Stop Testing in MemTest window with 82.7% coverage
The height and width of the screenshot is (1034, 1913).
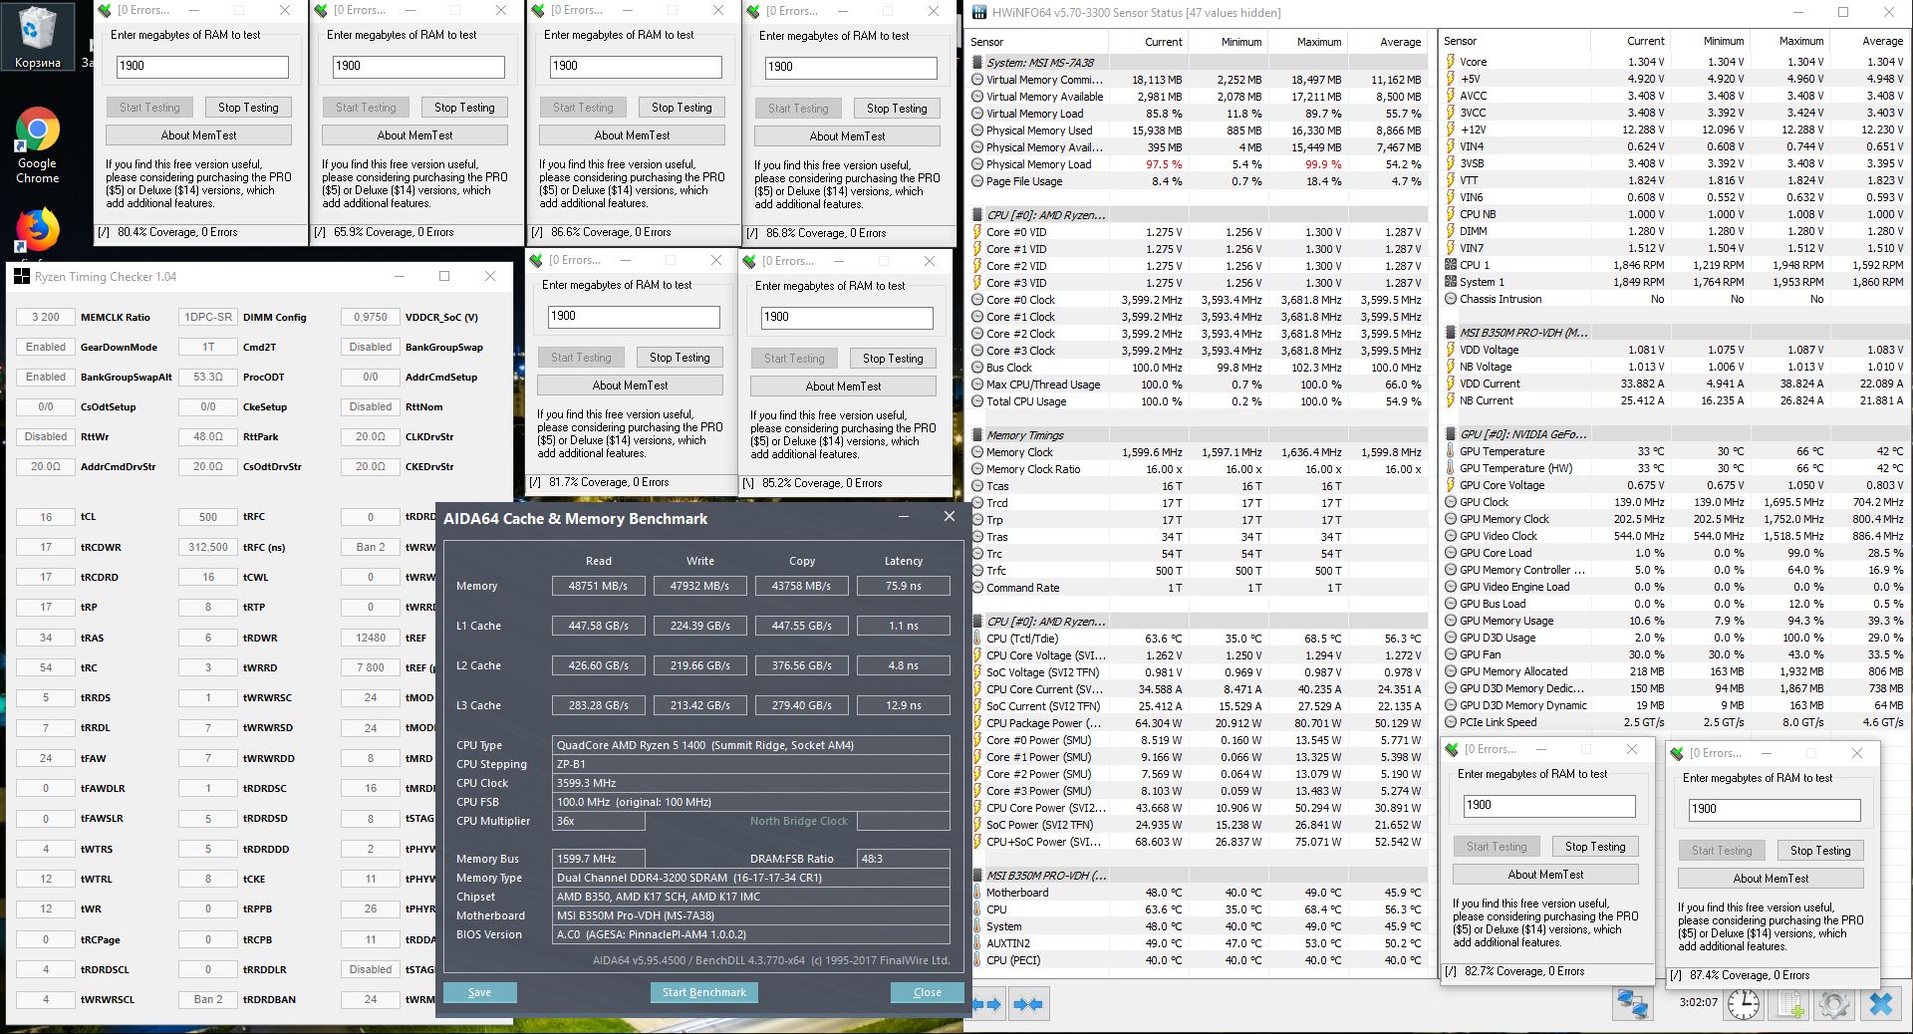1595,847
